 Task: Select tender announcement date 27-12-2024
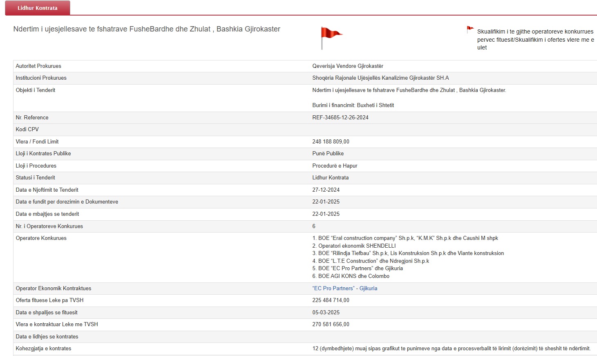326,190
